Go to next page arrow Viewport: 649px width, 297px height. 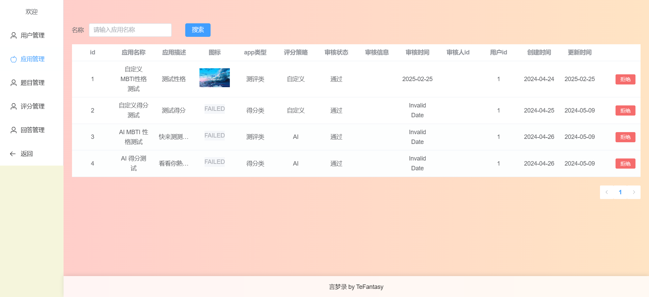pyautogui.click(x=634, y=192)
